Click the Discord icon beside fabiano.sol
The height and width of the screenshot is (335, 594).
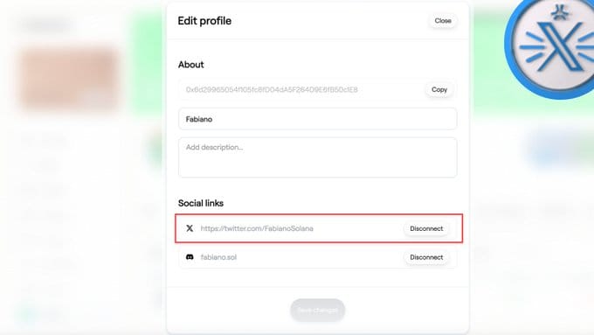pyautogui.click(x=190, y=257)
